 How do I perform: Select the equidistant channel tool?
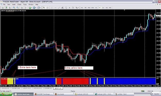click(62, 8)
